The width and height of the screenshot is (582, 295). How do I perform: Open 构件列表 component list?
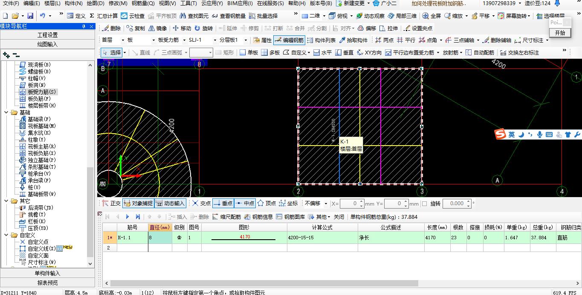[x=321, y=40]
